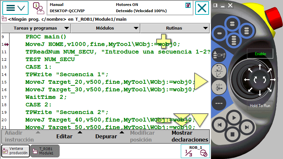
Task: Restore the virtual FlexPendant window
Action: point(215,6)
